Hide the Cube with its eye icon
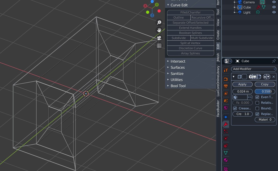This screenshot has height=171, width=278. click(x=274, y=7)
